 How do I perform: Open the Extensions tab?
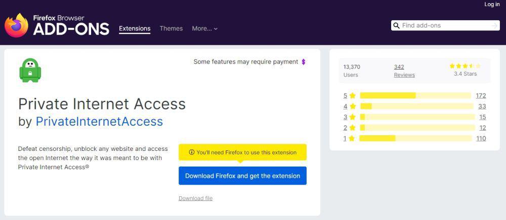point(135,29)
